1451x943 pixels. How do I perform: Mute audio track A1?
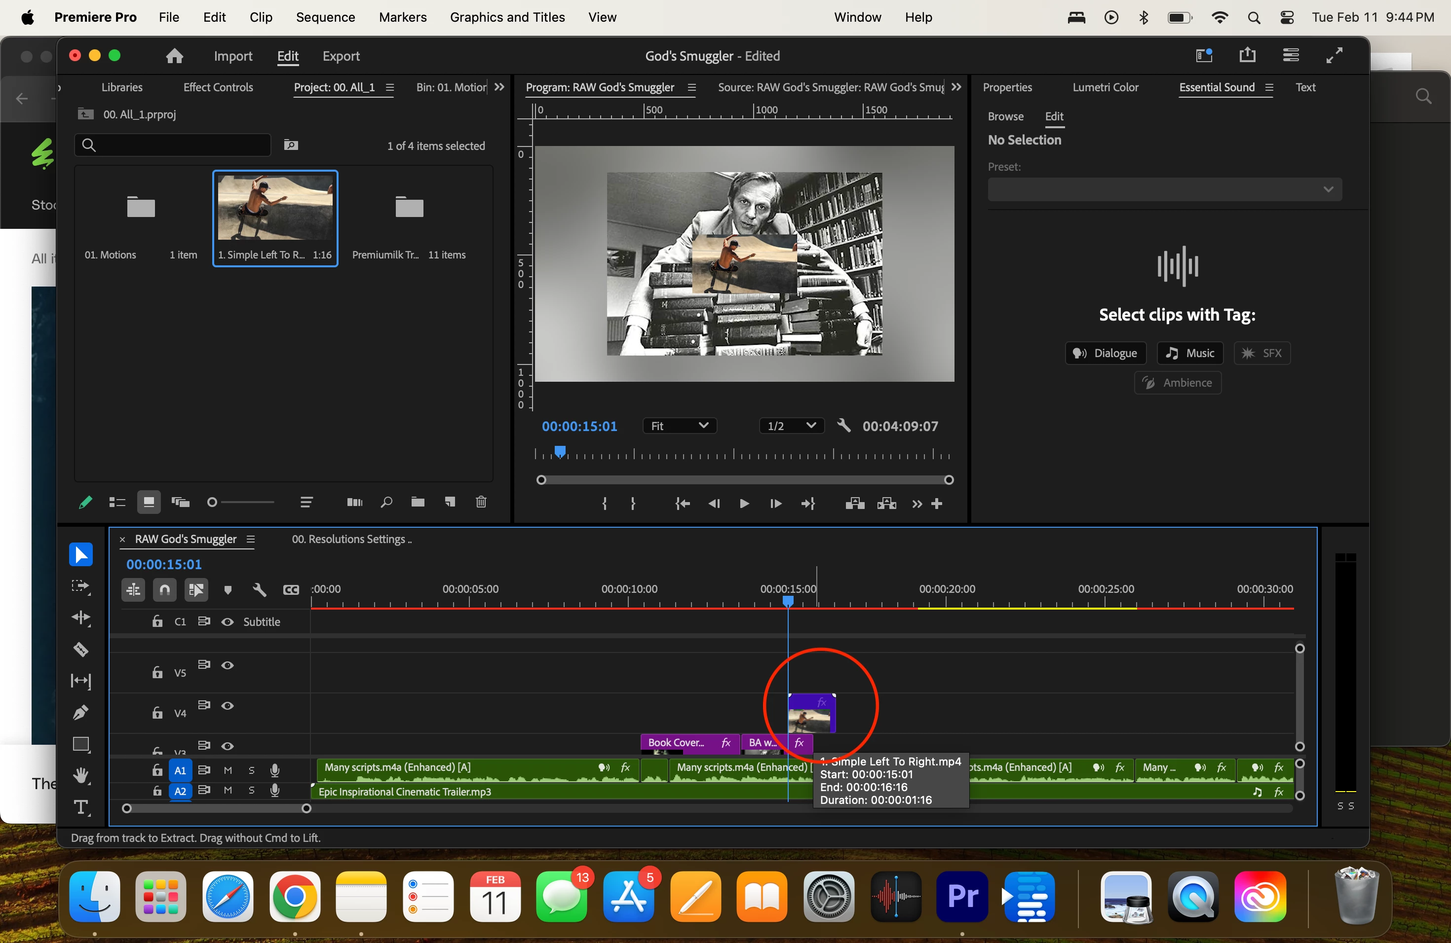(228, 770)
